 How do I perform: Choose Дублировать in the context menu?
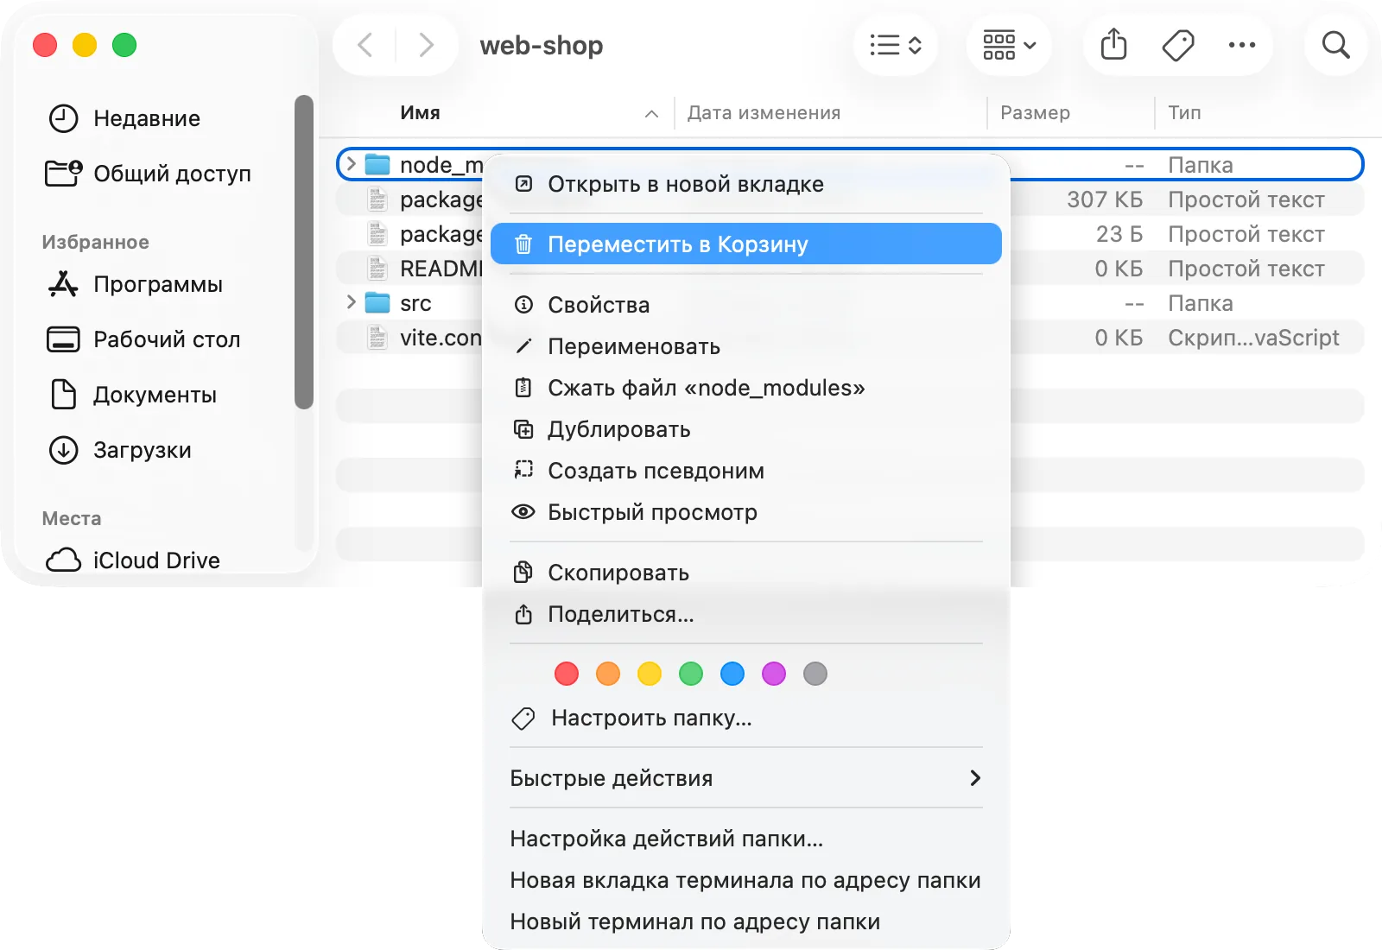pyautogui.click(x=746, y=429)
